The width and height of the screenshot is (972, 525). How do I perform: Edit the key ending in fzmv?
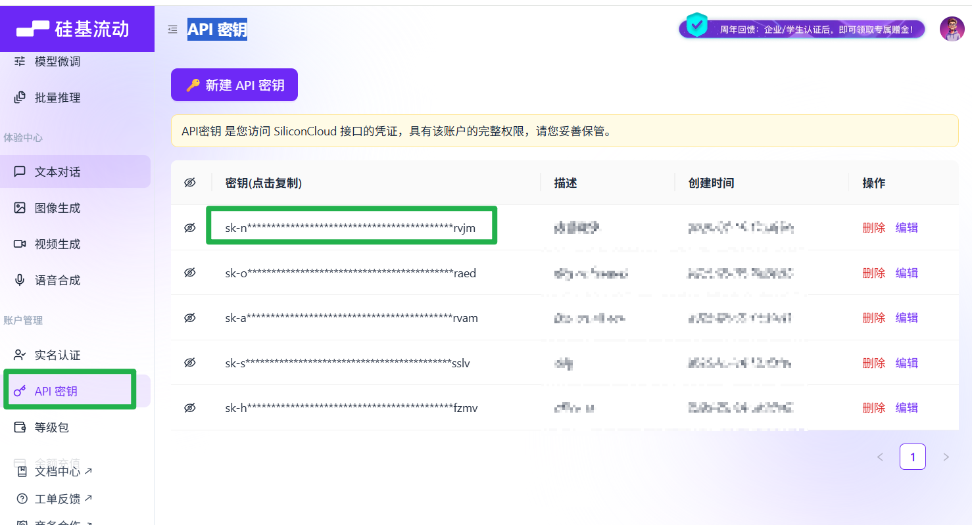(x=907, y=407)
